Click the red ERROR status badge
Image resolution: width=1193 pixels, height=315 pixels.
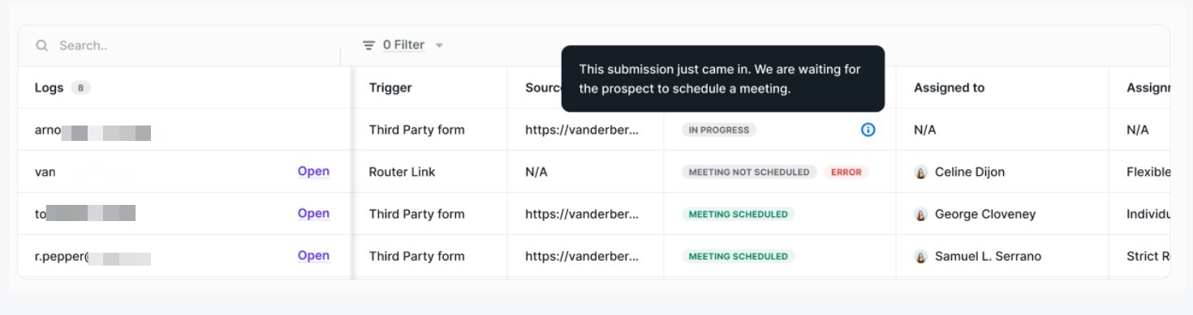[846, 172]
